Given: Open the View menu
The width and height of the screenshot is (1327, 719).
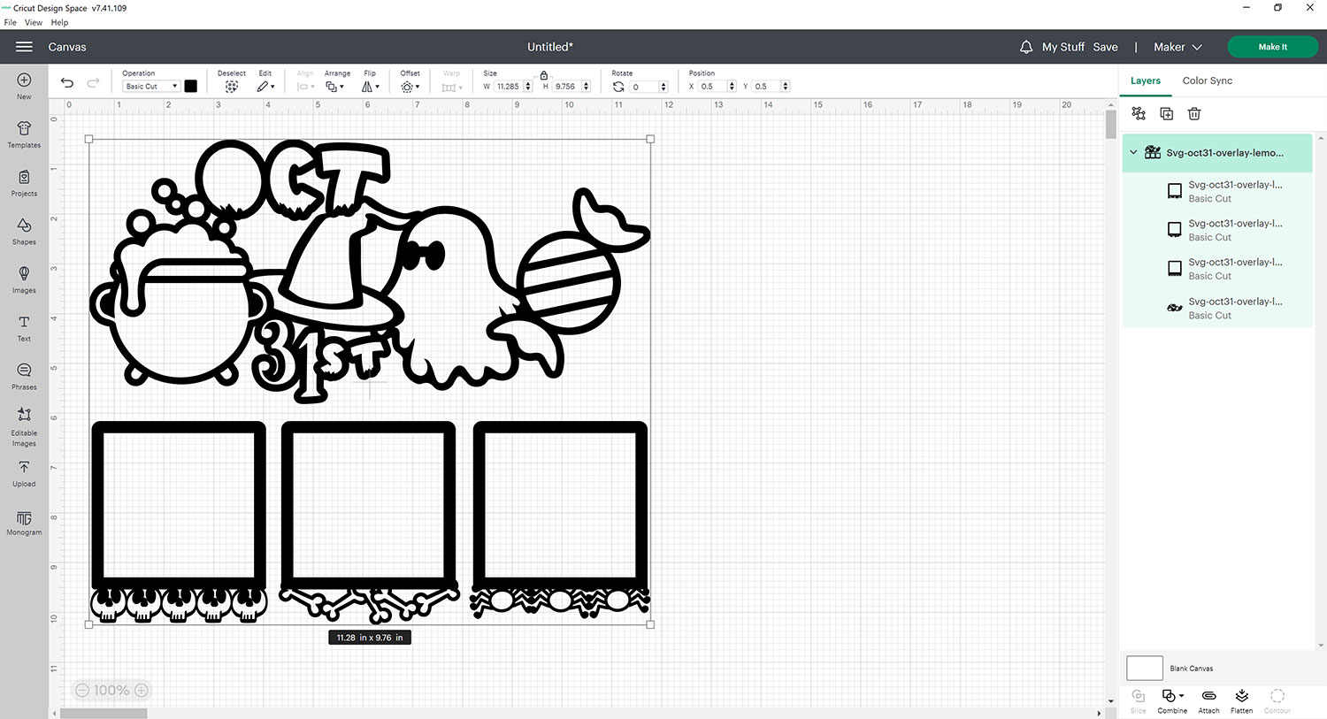Looking at the screenshot, I should (x=34, y=23).
